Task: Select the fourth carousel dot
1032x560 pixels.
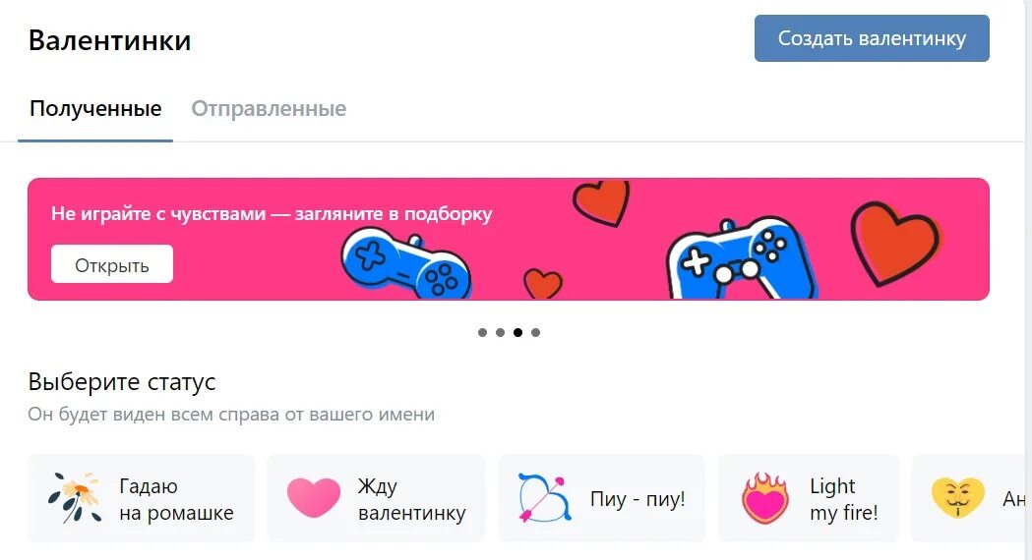Action: (x=536, y=333)
